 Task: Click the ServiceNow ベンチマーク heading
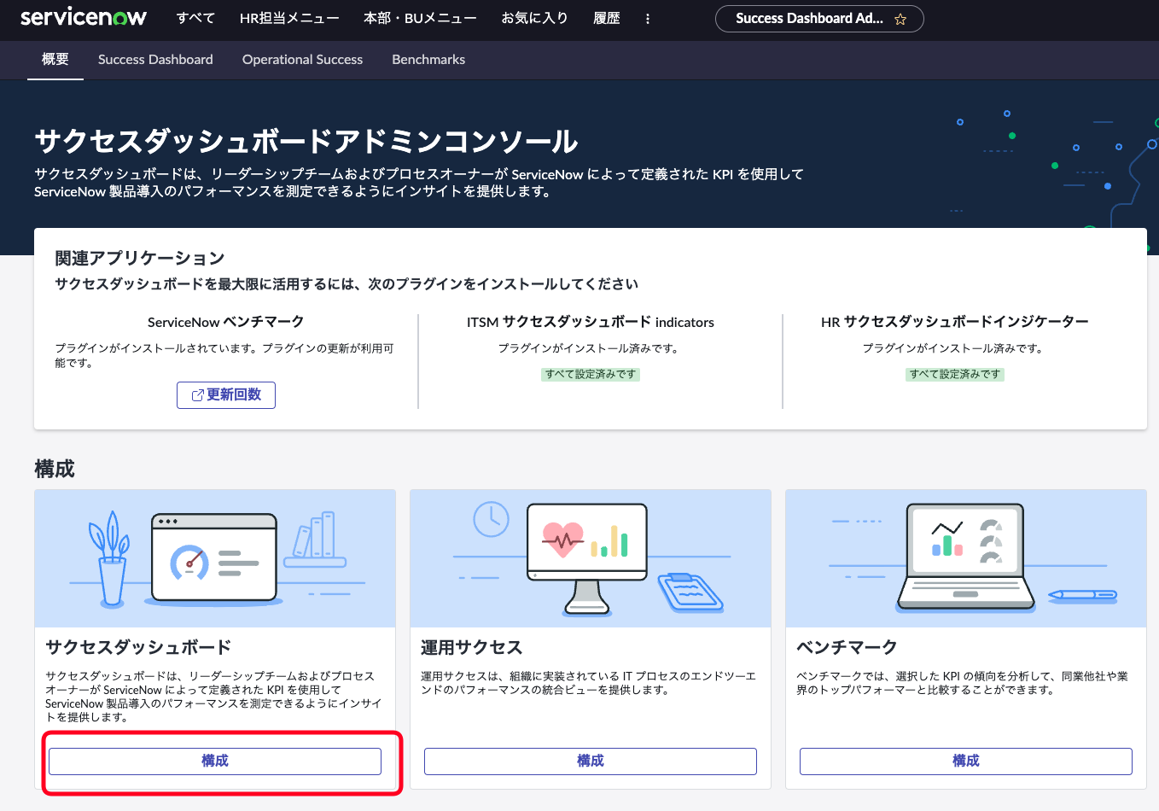click(x=226, y=322)
